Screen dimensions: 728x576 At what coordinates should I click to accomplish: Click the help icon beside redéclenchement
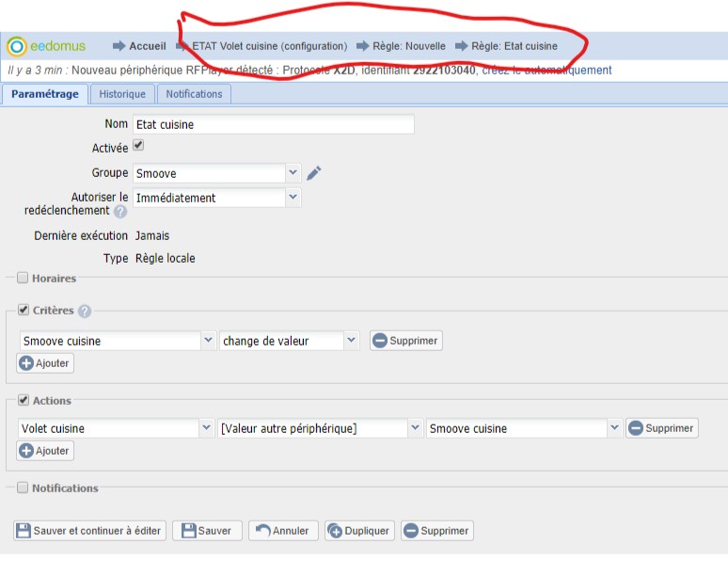(x=120, y=212)
